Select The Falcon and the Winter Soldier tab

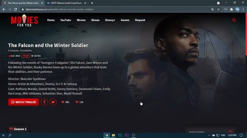coord(23,3)
